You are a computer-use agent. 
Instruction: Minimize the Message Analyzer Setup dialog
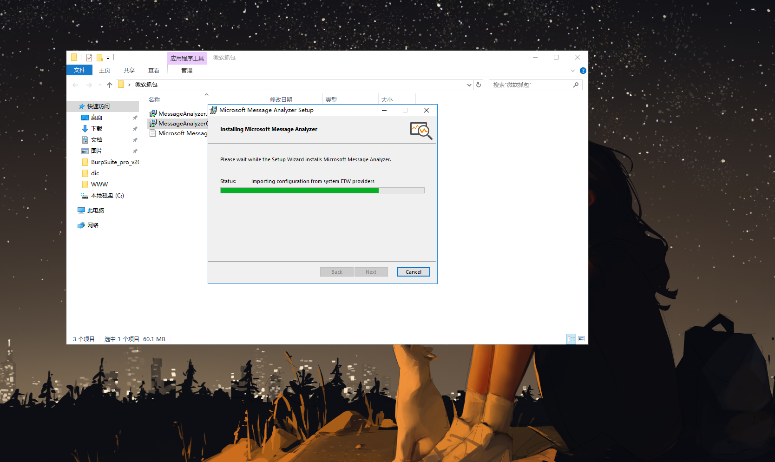coord(384,110)
